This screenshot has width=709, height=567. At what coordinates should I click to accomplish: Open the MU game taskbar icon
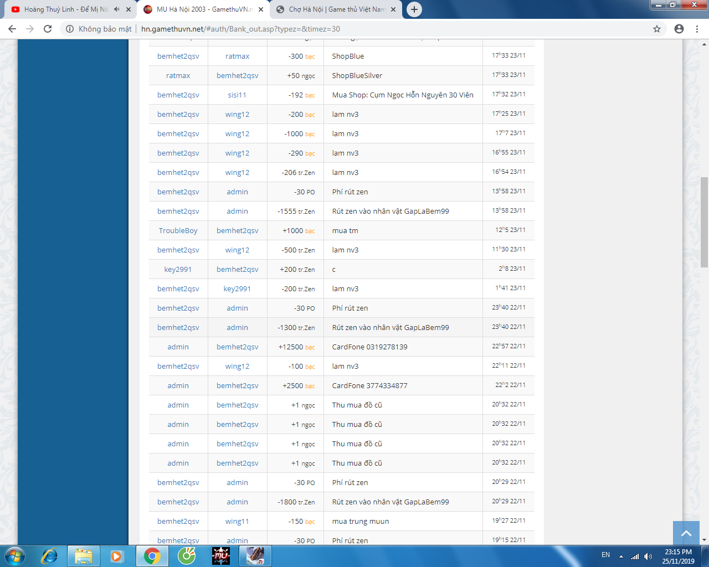[x=221, y=555]
